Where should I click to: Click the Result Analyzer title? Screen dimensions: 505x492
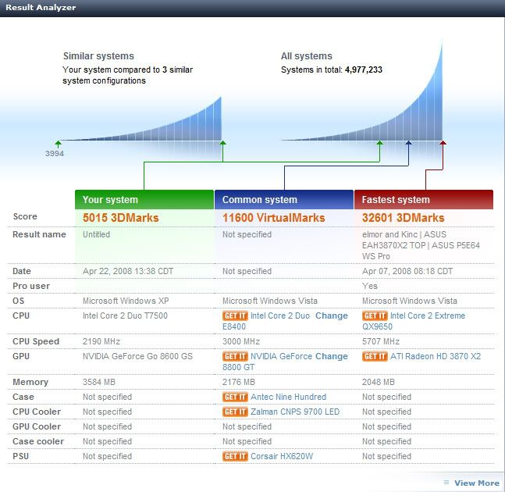point(41,7)
